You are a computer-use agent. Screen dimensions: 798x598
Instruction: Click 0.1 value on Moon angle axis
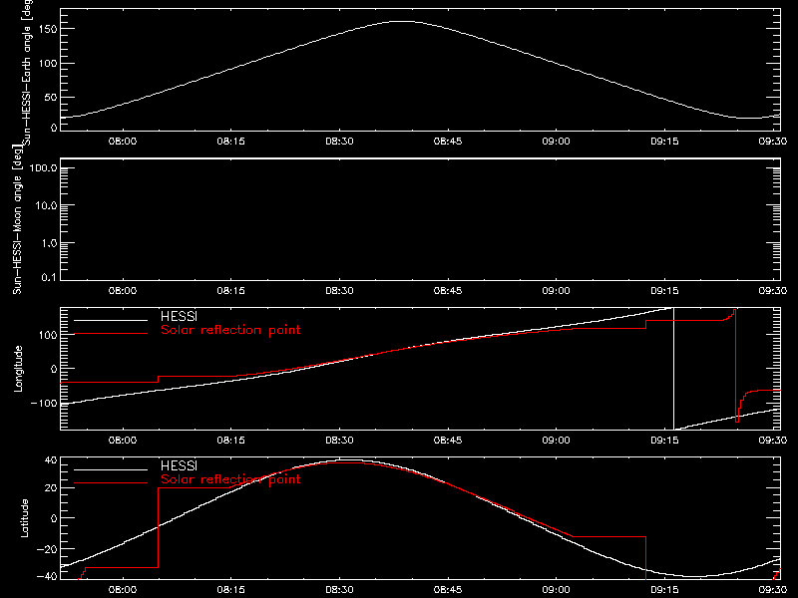coord(49,277)
